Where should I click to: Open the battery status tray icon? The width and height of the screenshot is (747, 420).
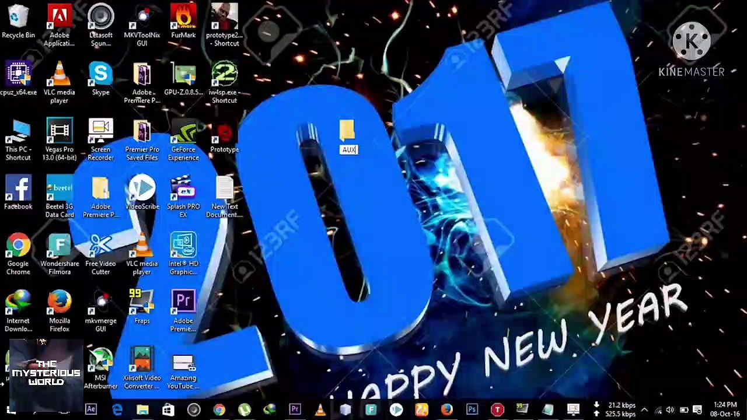[x=684, y=409]
